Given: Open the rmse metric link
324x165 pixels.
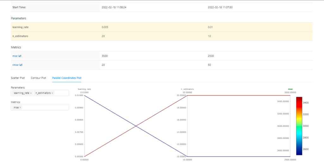Looking at the screenshot, I should pyautogui.click(x=15, y=65).
